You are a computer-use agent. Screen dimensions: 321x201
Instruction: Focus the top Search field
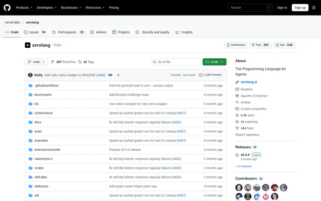click(250, 8)
